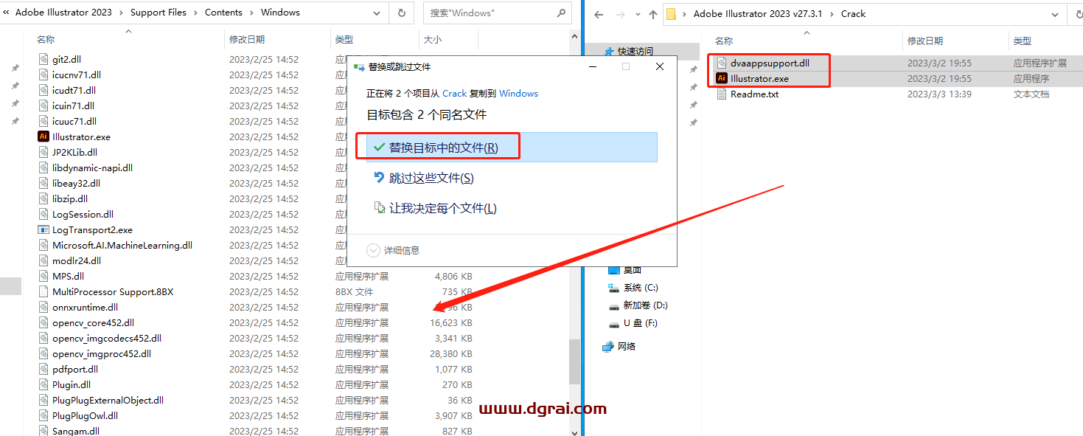Screen dimensions: 1083x436
Task: Select the LogTransport2.exe file
Action: point(86,229)
